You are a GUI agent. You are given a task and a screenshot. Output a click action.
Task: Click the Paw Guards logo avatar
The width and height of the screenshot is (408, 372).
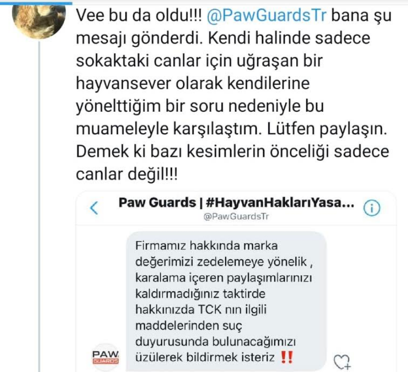pos(105,357)
